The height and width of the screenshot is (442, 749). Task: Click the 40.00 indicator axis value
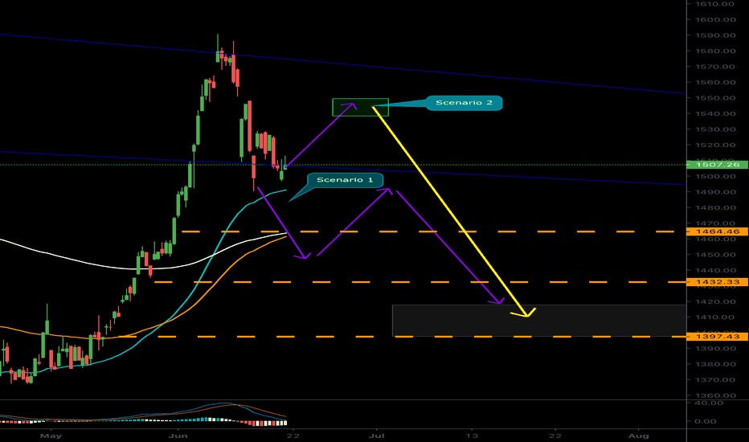707,403
